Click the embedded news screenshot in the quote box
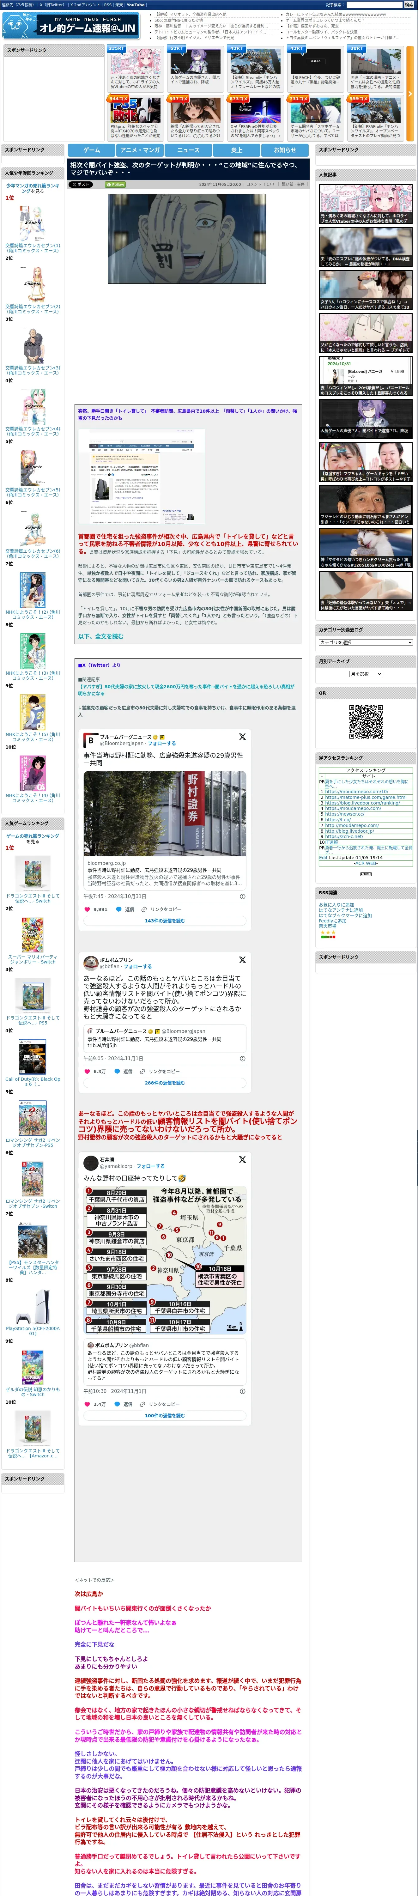Viewport: 418px width, 1896px height. point(141,476)
